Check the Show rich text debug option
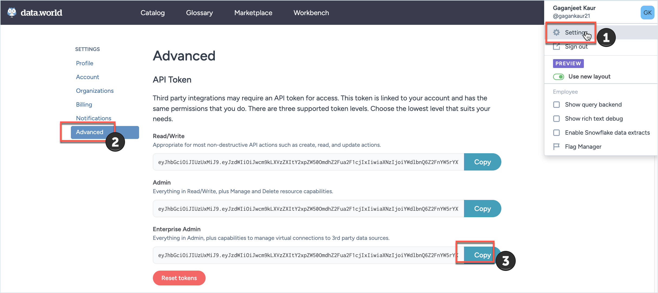658x293 pixels. point(557,118)
